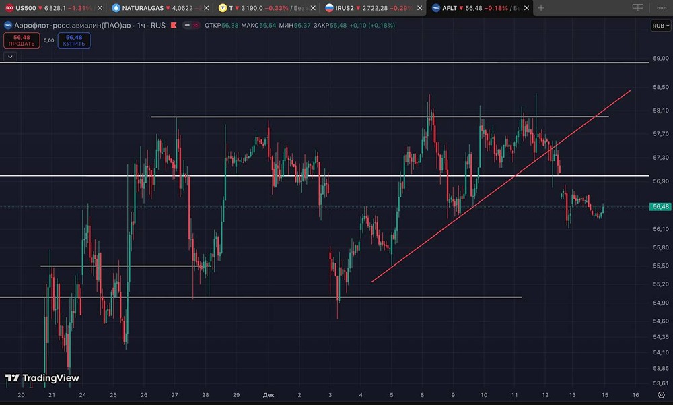
Task: Click the red flag icon beside RUS
Action: (174, 26)
